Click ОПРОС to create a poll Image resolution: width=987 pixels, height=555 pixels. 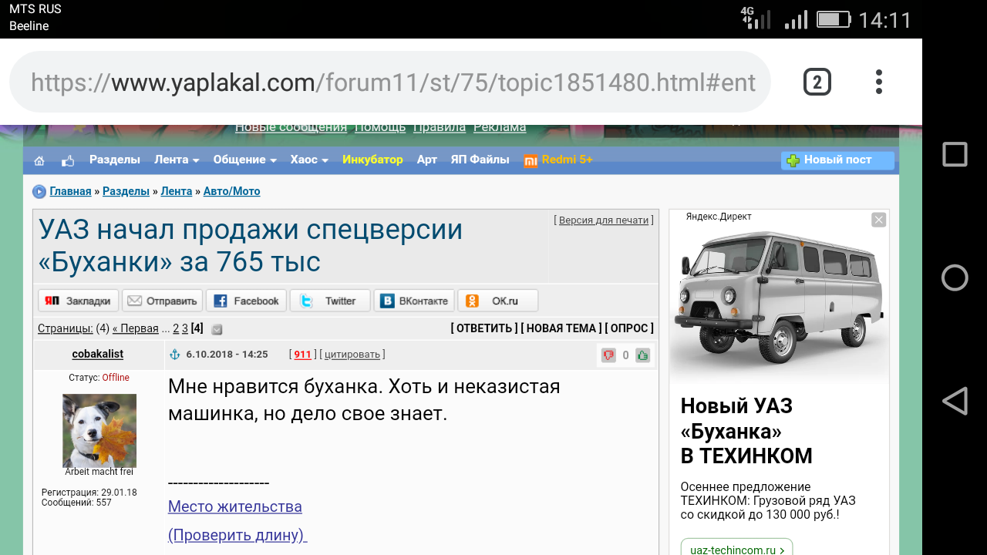[629, 328]
